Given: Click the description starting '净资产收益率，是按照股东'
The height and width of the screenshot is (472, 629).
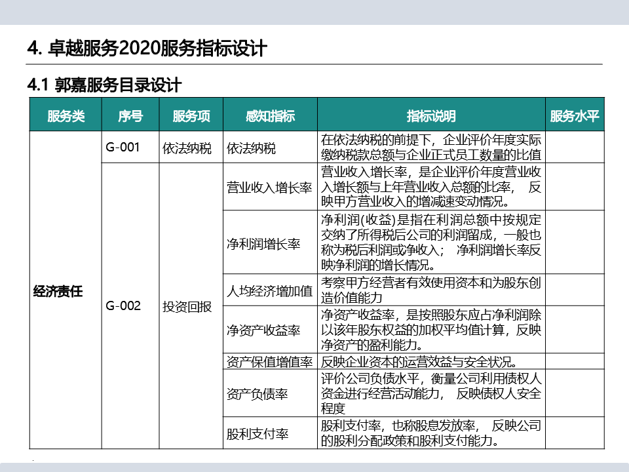Looking at the screenshot, I should coord(431,330).
